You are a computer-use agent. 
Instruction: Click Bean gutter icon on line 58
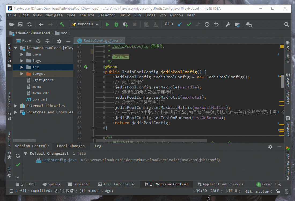pos(86,67)
